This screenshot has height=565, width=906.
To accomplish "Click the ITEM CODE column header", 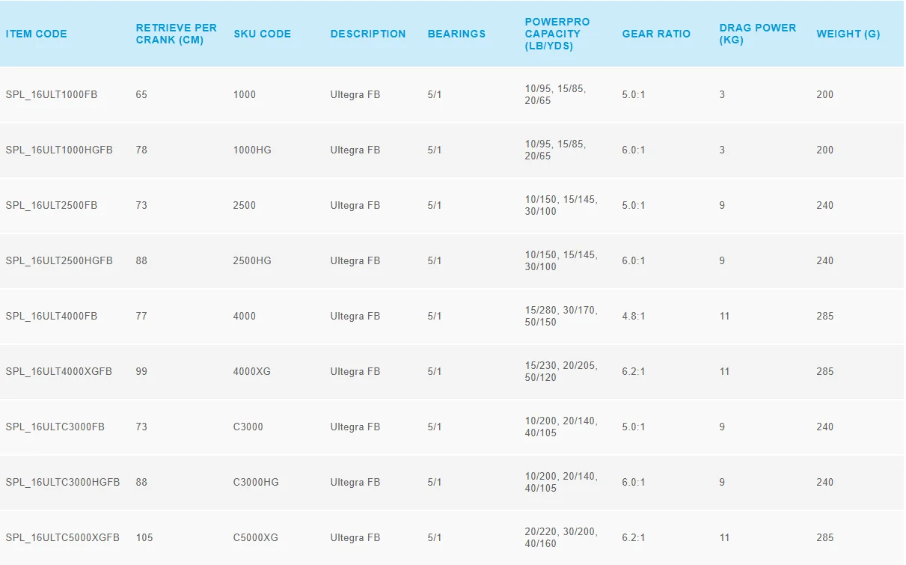I will click(x=36, y=34).
